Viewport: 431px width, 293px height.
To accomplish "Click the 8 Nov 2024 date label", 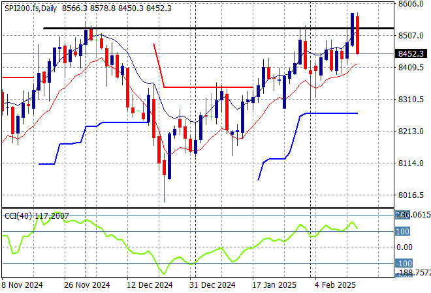I will tap(22, 285).
